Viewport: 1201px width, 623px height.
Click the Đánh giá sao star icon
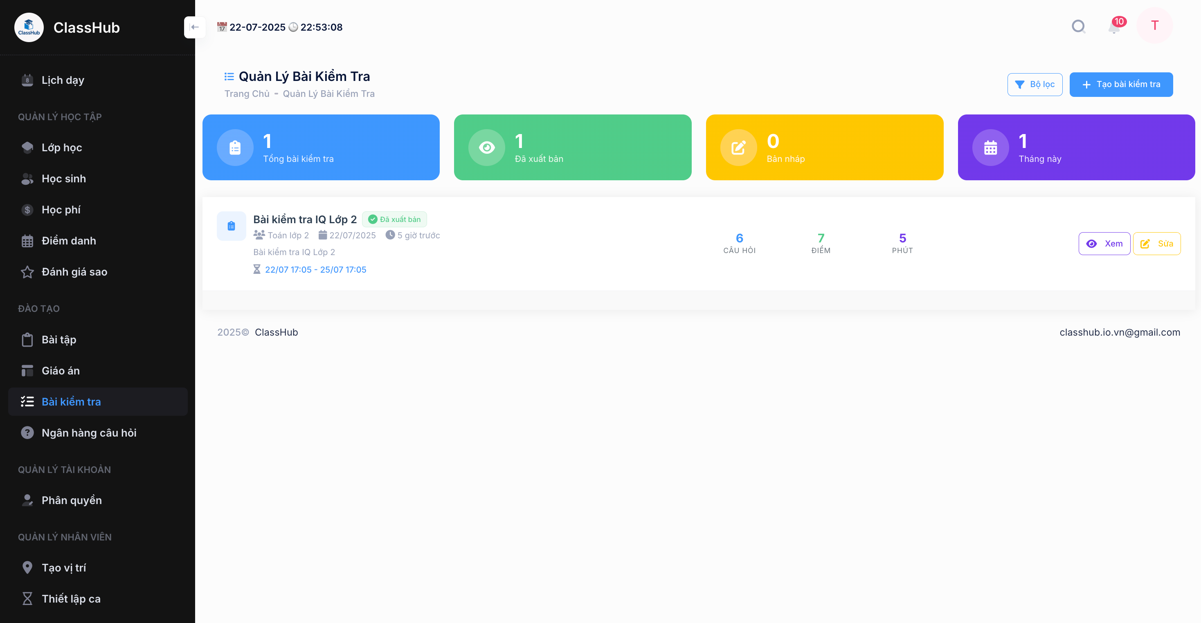27,272
